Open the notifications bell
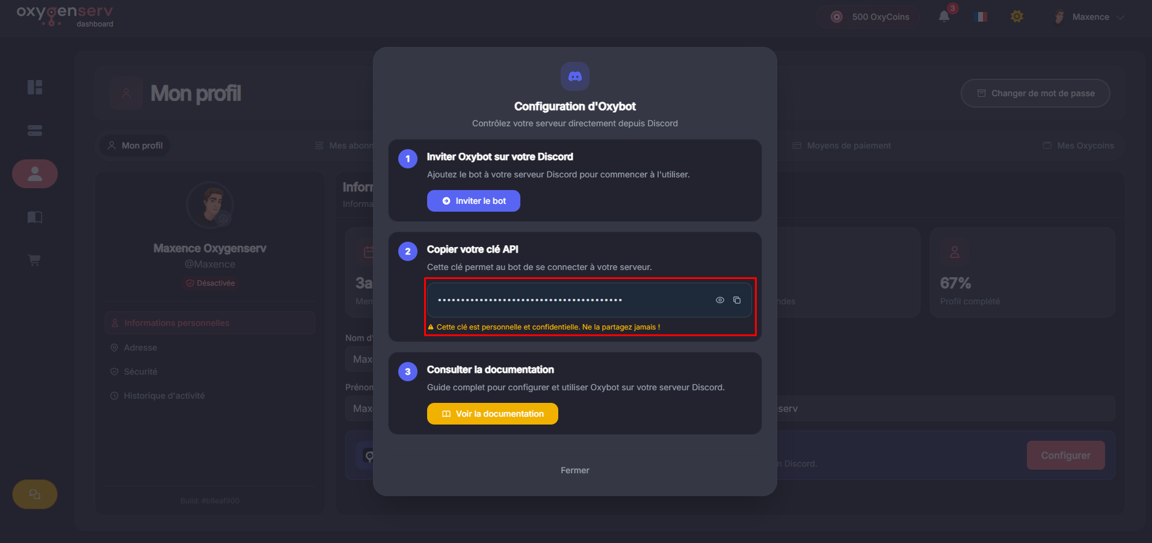The image size is (1152, 543). coord(944,17)
